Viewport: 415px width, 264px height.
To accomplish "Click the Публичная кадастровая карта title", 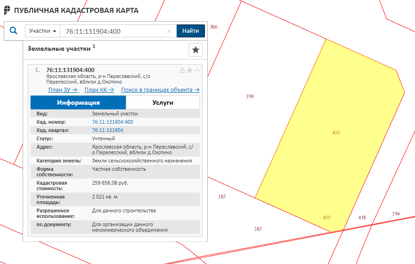I will pyautogui.click(x=76, y=11).
